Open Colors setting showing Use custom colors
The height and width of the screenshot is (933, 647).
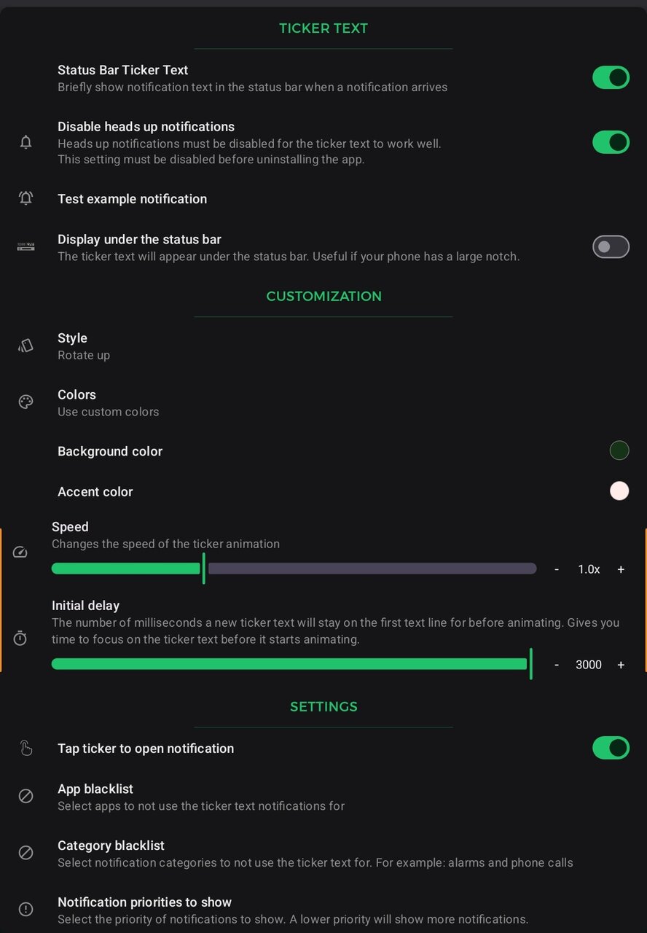coord(108,402)
